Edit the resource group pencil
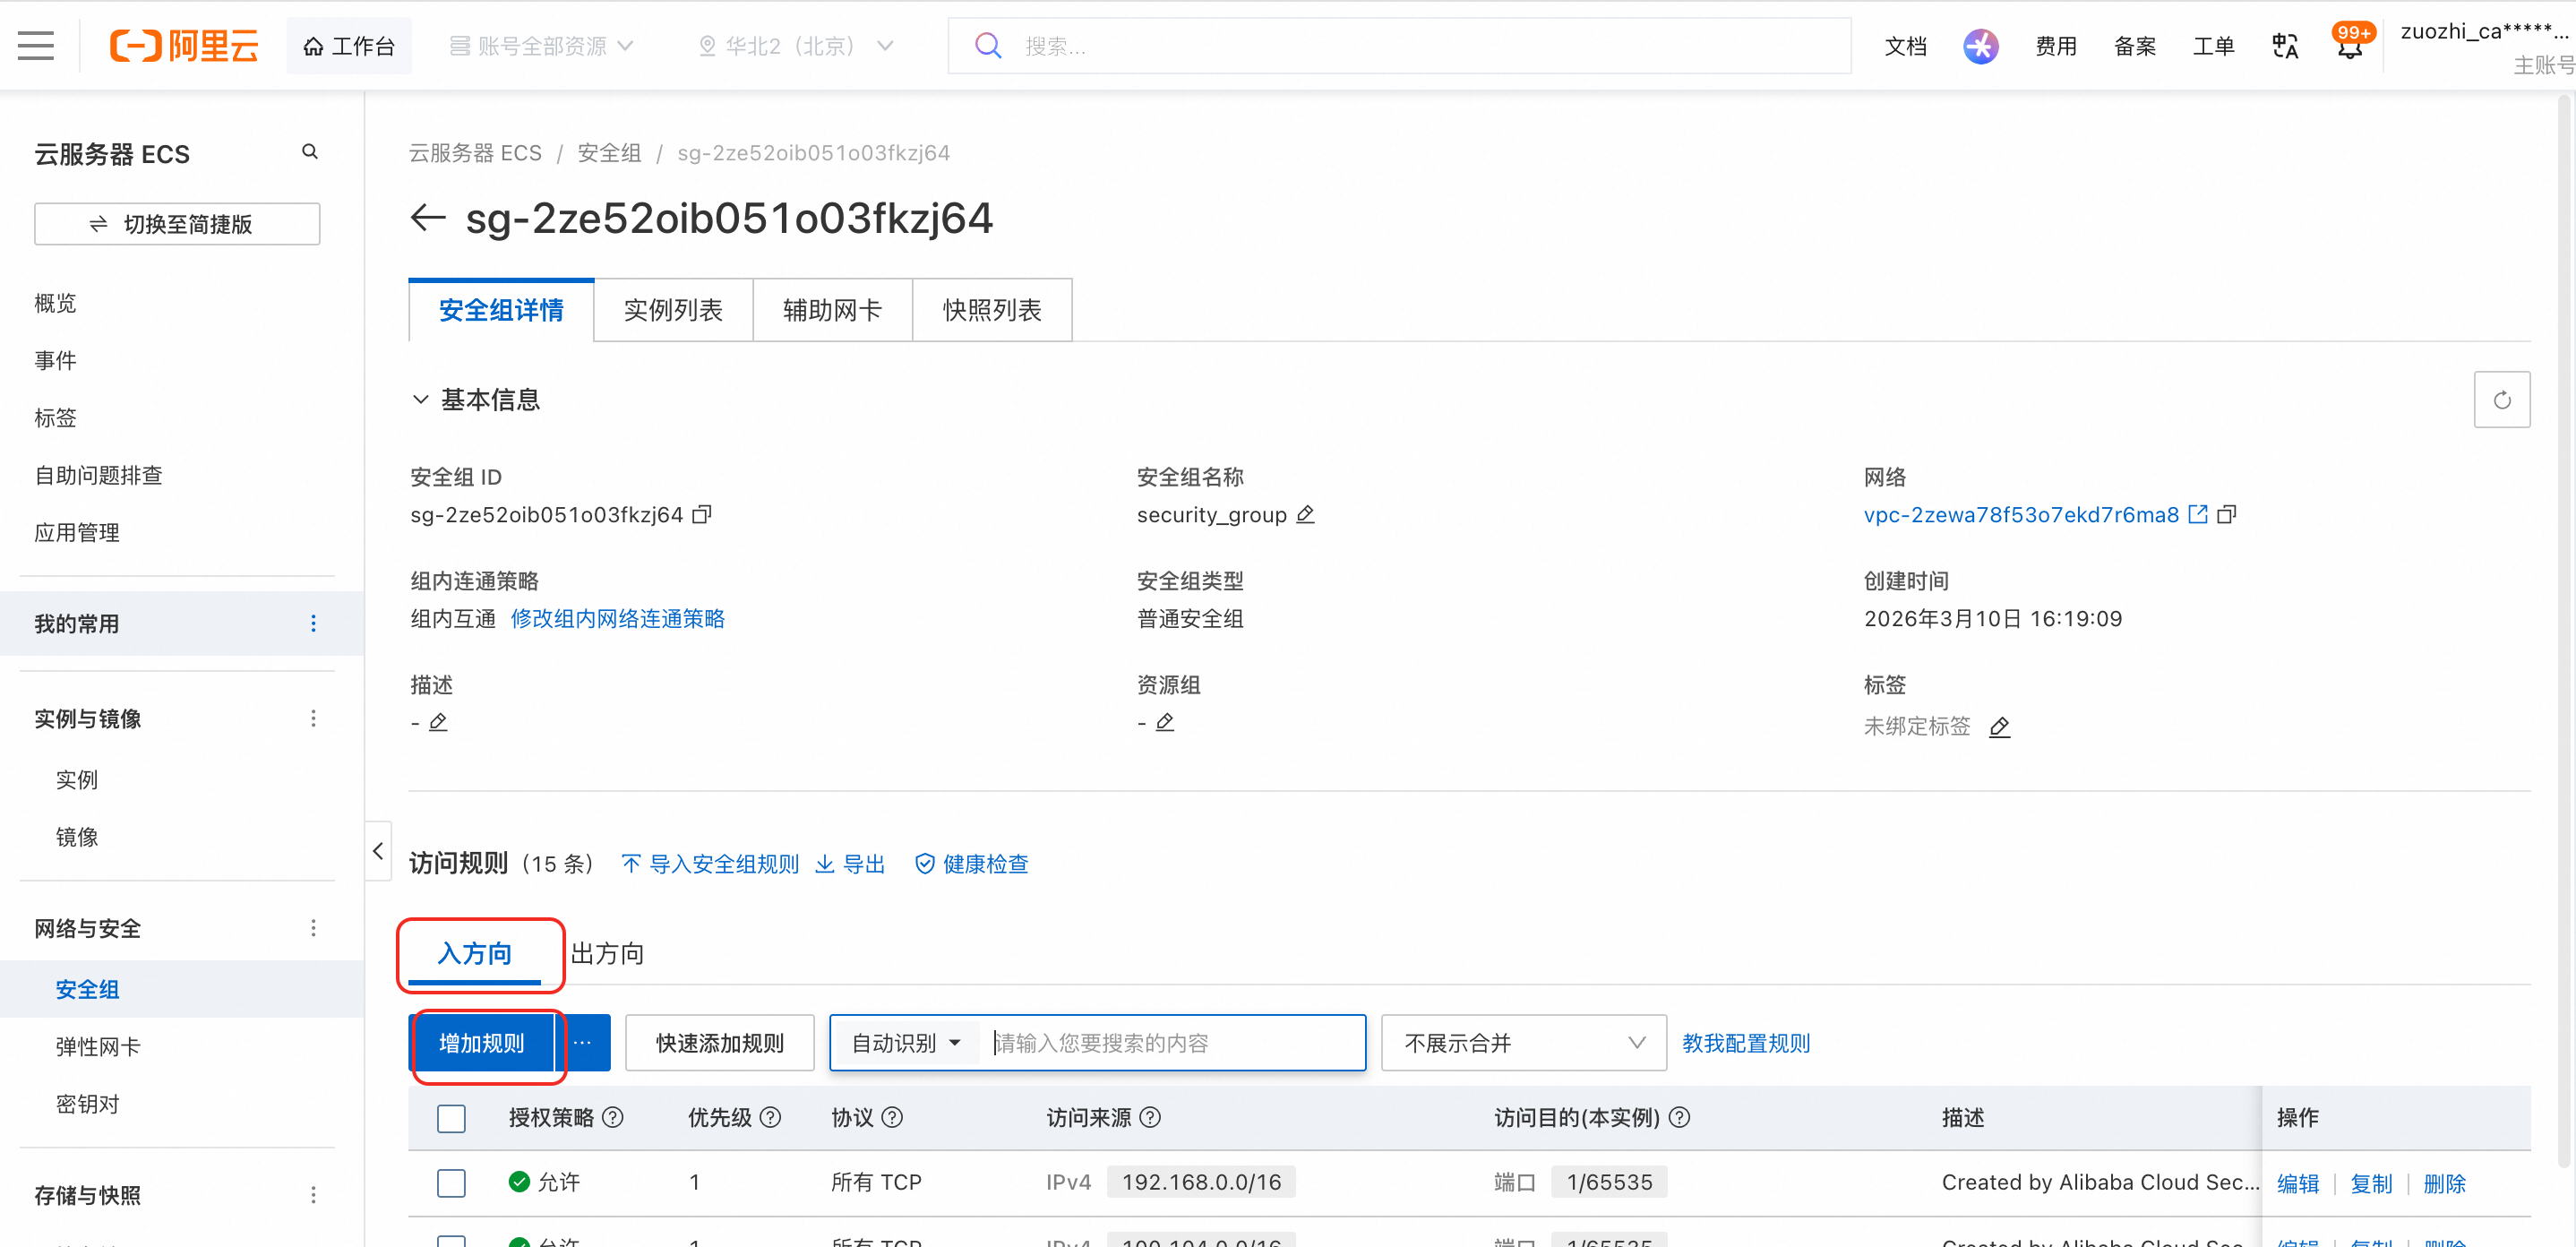2576x1247 pixels. coord(1165,722)
